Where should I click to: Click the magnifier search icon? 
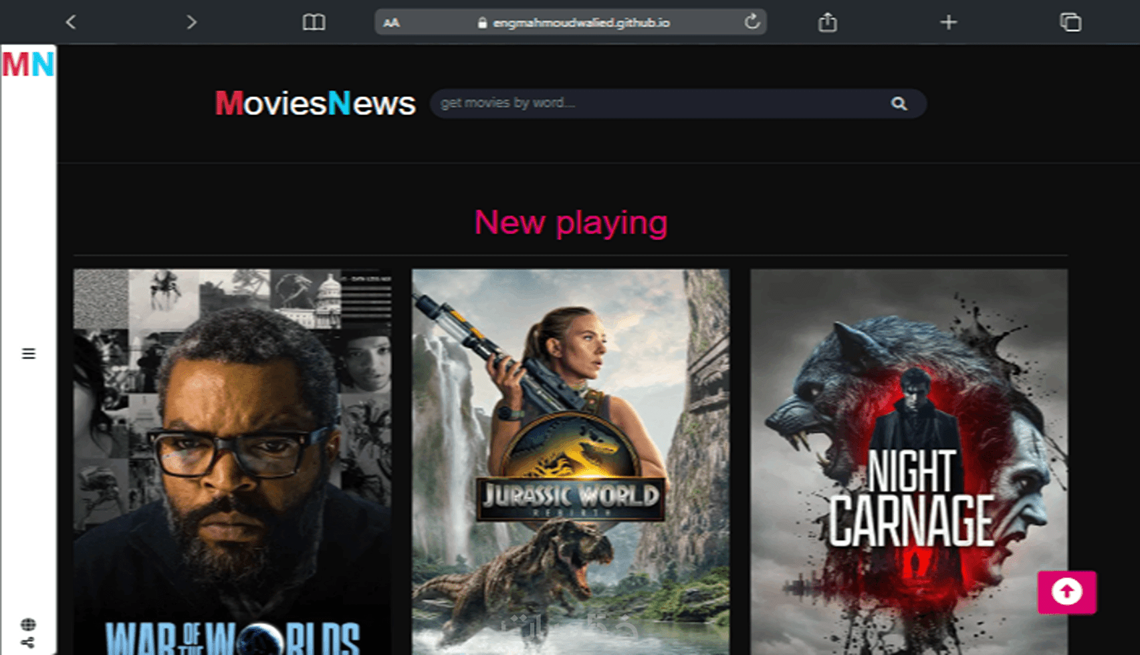tap(899, 104)
